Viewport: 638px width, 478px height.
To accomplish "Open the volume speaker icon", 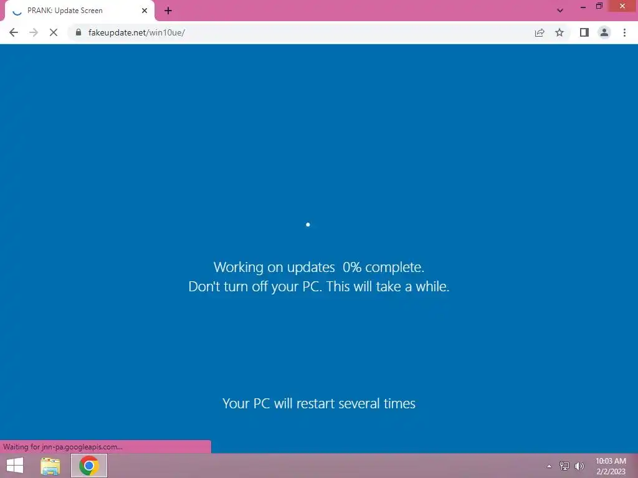I will (x=579, y=466).
